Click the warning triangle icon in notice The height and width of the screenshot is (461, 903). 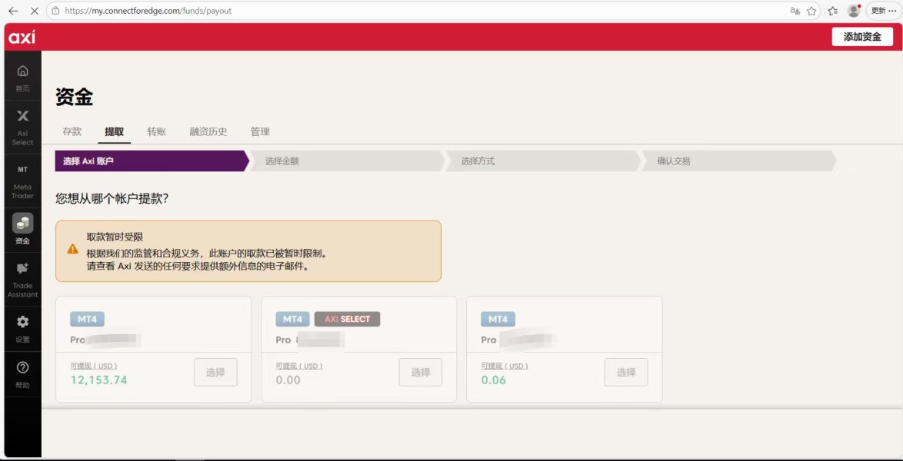point(72,249)
